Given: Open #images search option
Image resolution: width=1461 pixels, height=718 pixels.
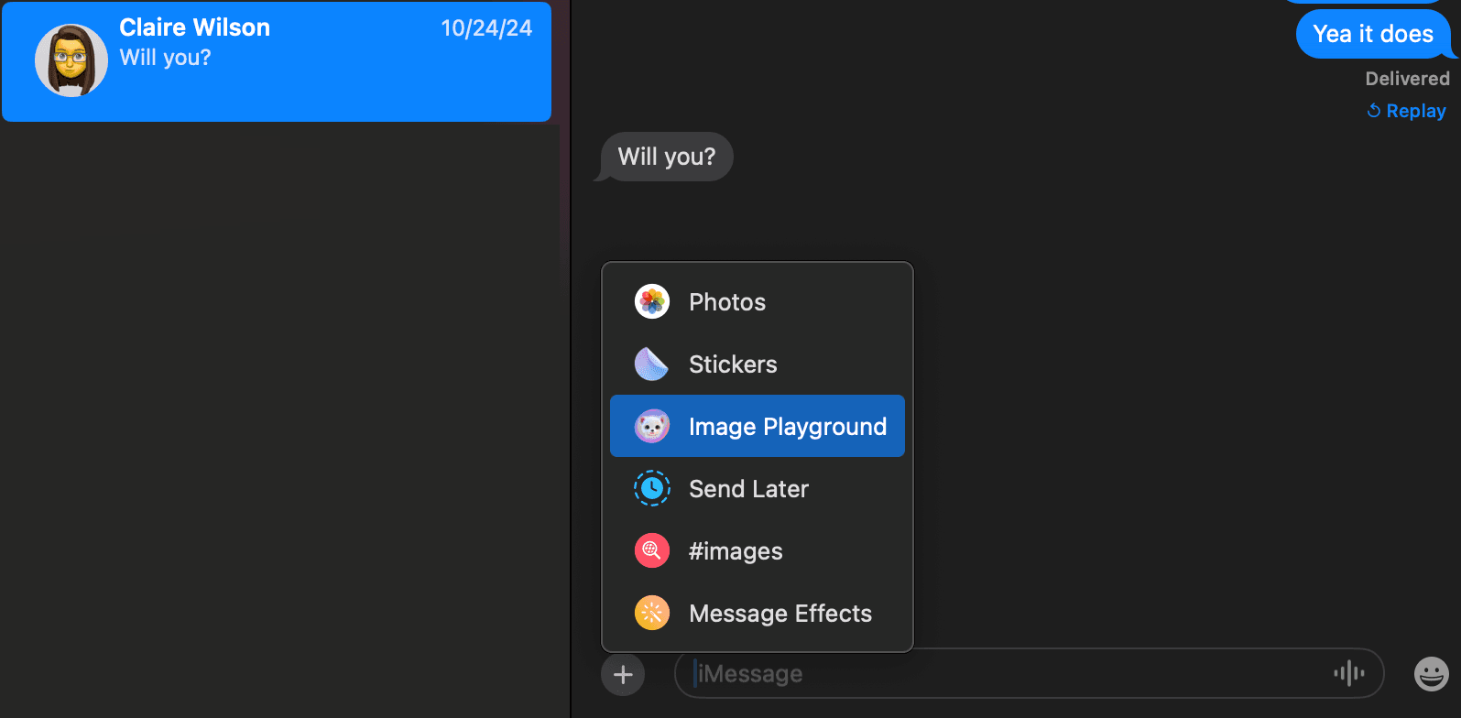Looking at the screenshot, I should [x=757, y=551].
